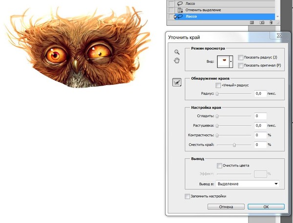The width and height of the screenshot is (293, 223).
Task: Select the Hand tool in Refine Edge dialog
Action: (177, 60)
